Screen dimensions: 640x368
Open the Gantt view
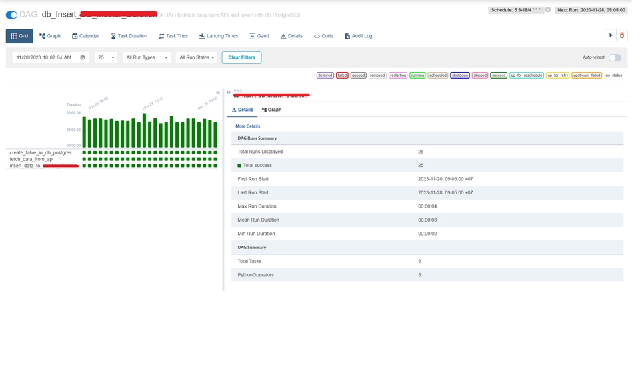tap(259, 36)
